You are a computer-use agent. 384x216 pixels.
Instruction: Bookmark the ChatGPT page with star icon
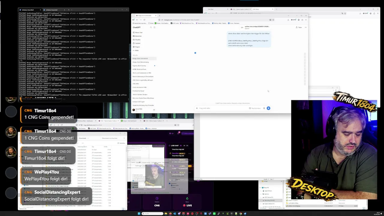[273, 20]
